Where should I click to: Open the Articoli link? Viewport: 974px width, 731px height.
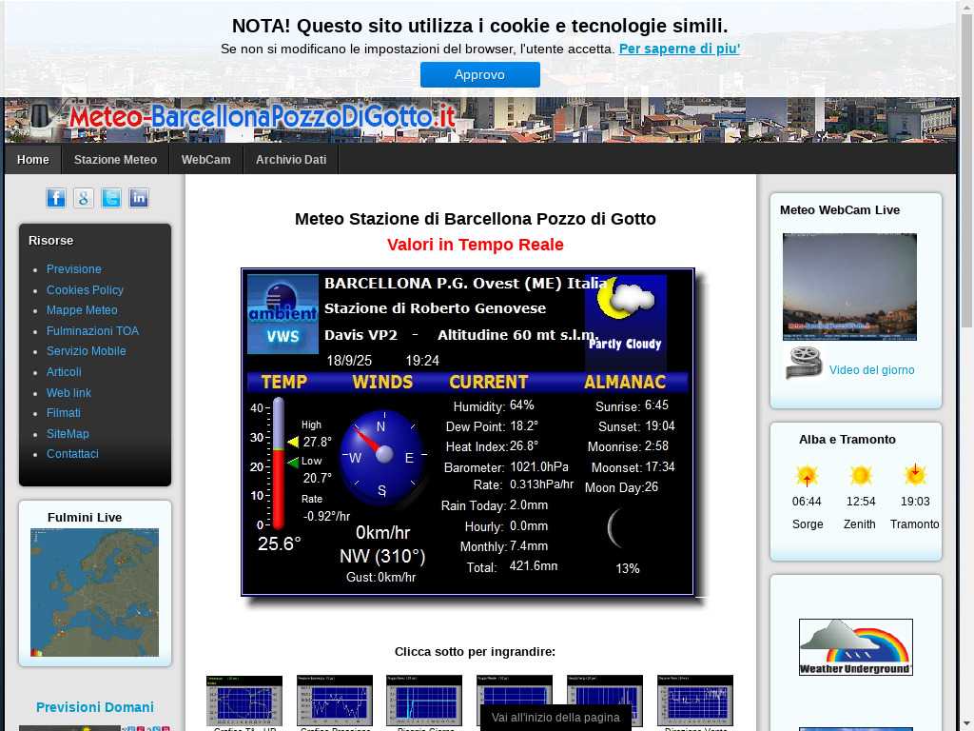tap(64, 372)
